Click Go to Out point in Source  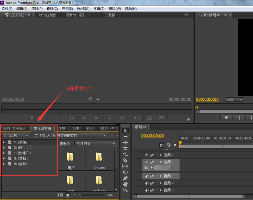(x=122, y=118)
